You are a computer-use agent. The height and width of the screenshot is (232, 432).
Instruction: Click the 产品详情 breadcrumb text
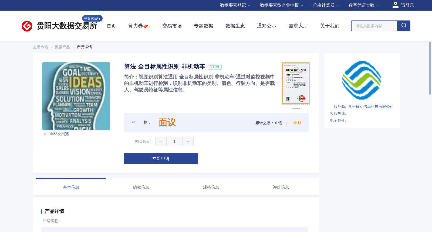(x=84, y=47)
